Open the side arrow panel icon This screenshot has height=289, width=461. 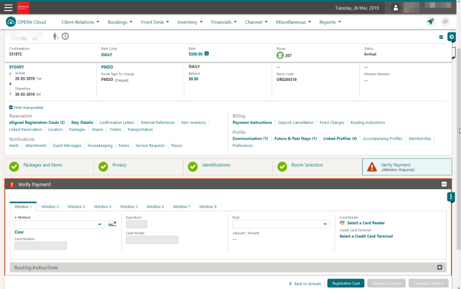(x=451, y=37)
